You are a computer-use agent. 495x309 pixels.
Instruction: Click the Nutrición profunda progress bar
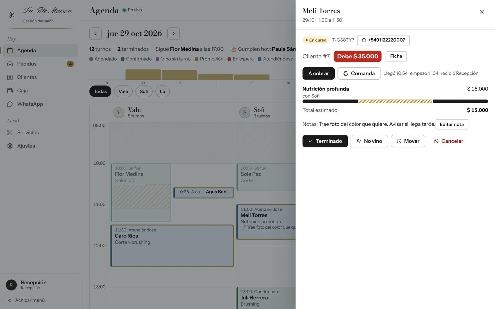[x=395, y=101]
